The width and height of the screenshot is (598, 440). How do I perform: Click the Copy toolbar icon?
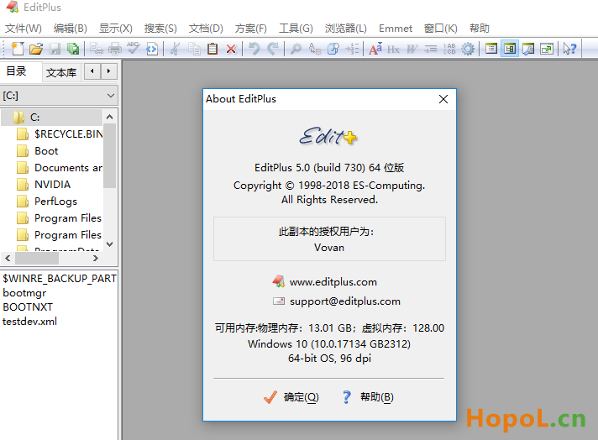(194, 49)
